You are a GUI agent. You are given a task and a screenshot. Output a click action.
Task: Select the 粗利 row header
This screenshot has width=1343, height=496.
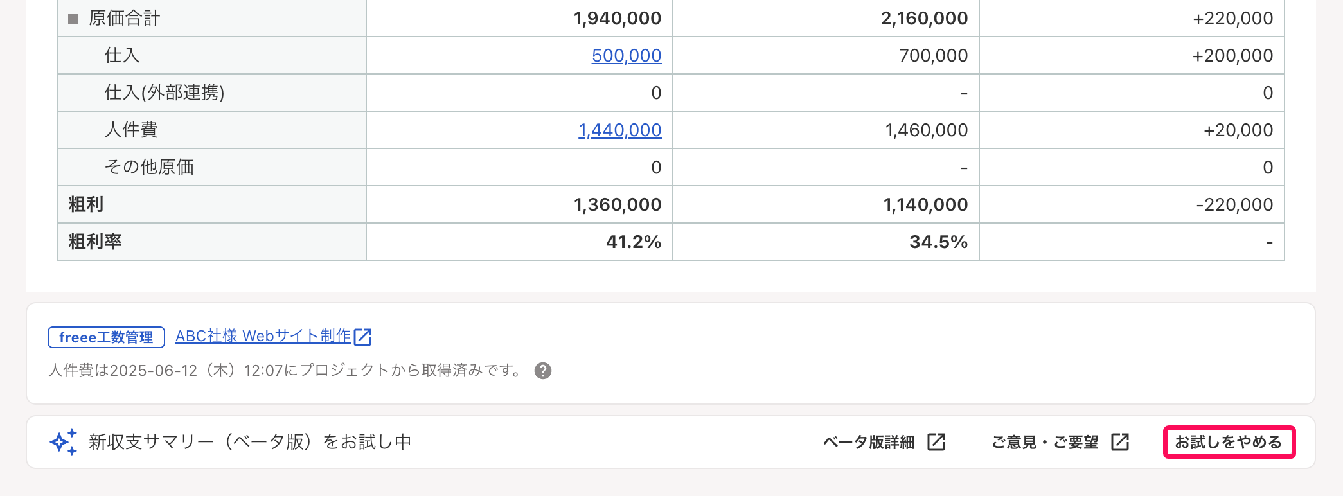pyautogui.click(x=86, y=204)
